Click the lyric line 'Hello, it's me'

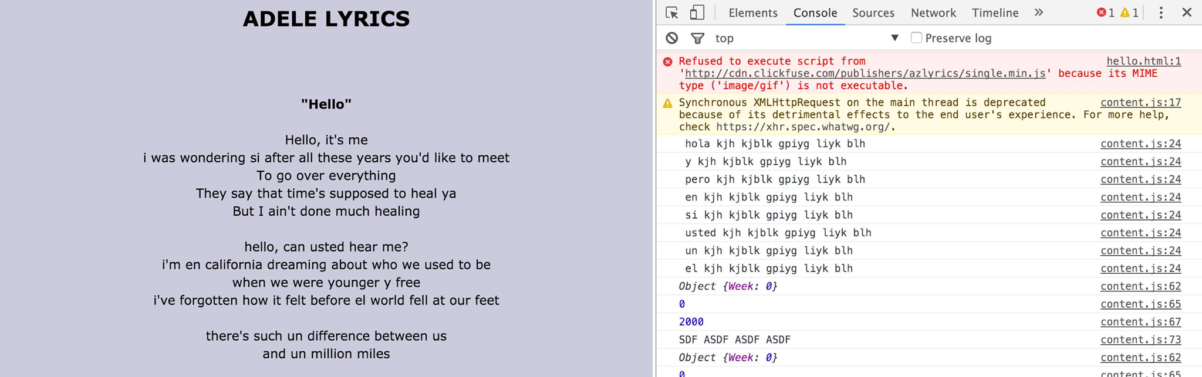(326, 140)
